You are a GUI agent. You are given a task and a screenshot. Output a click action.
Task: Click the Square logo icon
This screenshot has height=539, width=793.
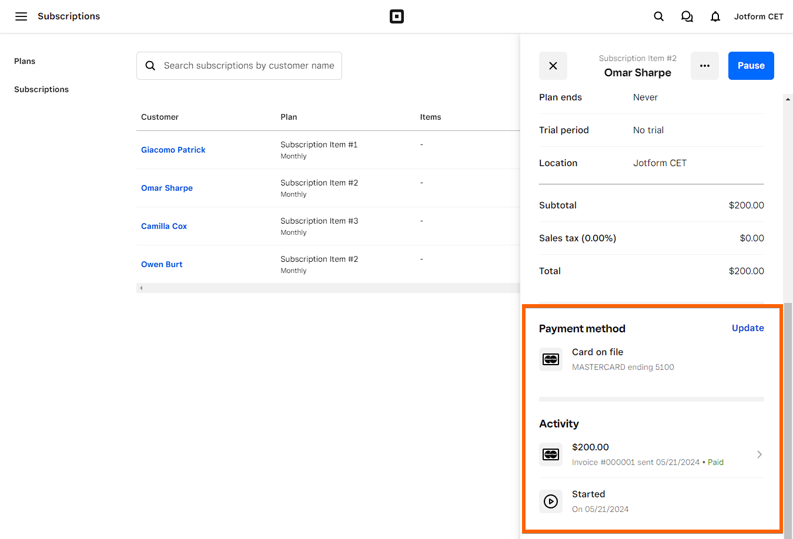(397, 16)
